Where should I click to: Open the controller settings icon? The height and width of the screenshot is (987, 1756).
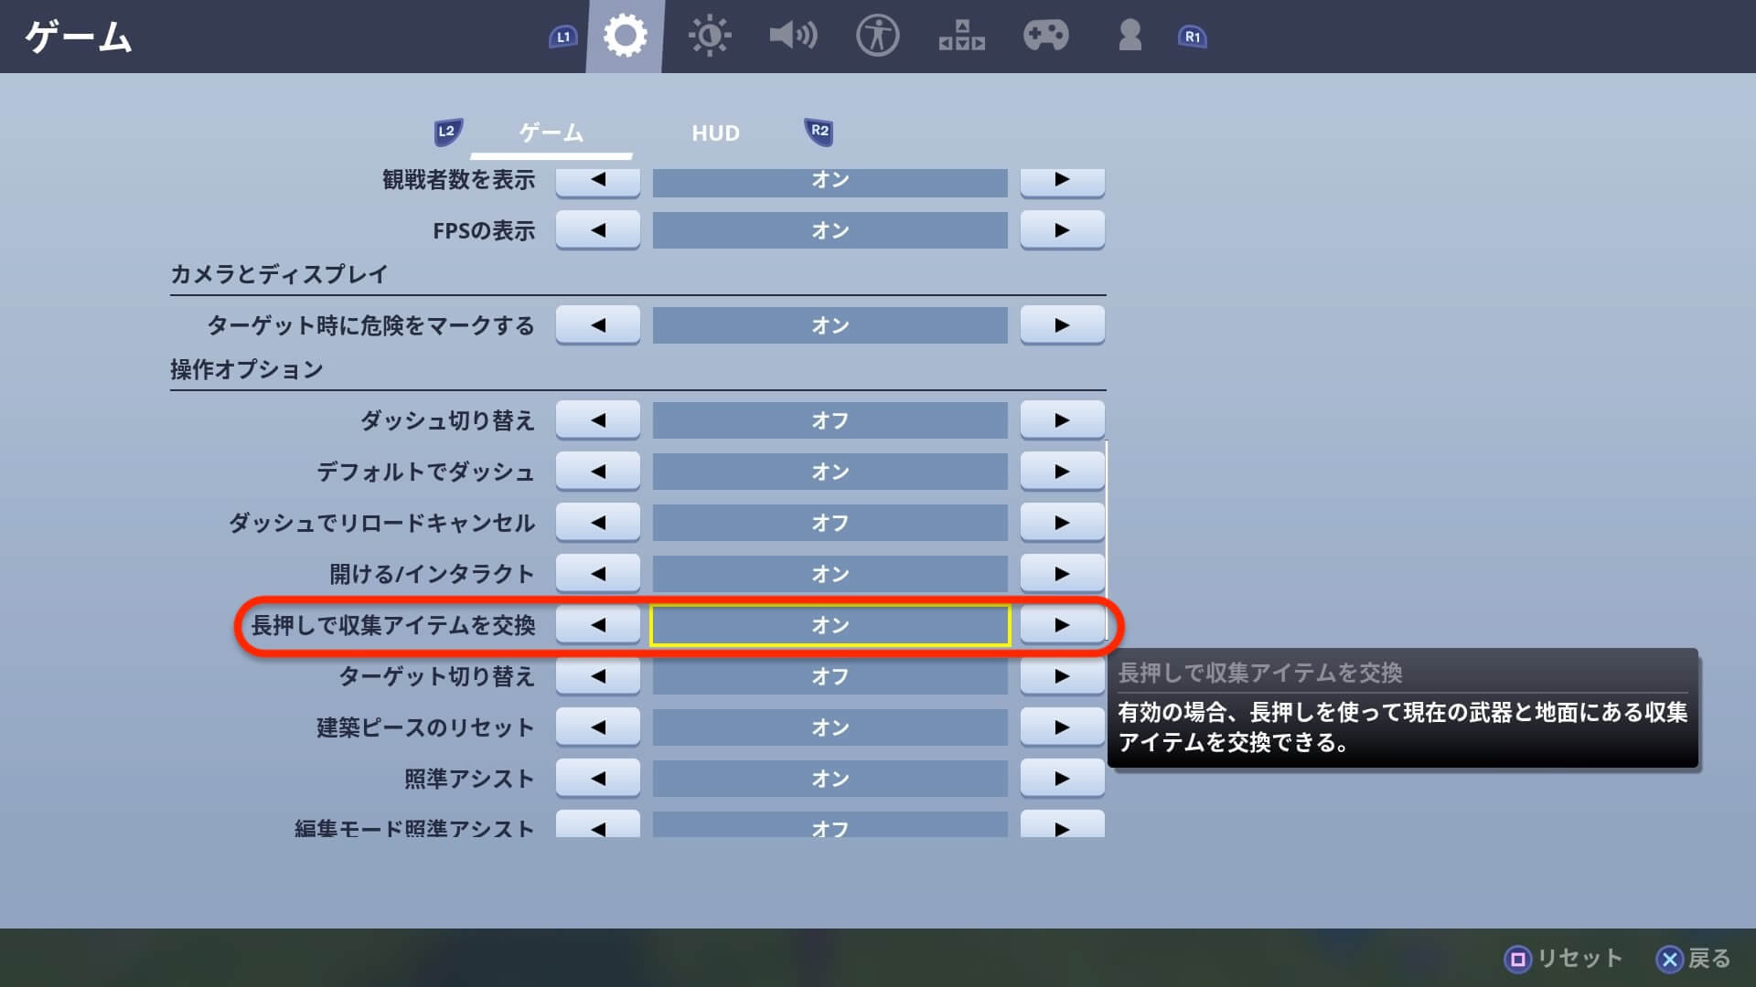tap(1045, 37)
